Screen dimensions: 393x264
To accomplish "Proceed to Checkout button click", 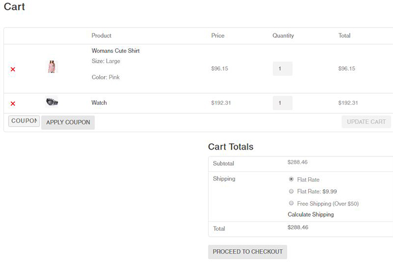I will point(247,252).
